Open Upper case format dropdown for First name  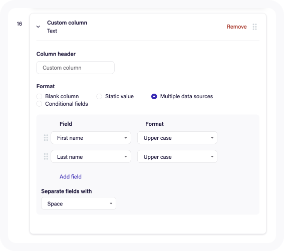tap(177, 138)
